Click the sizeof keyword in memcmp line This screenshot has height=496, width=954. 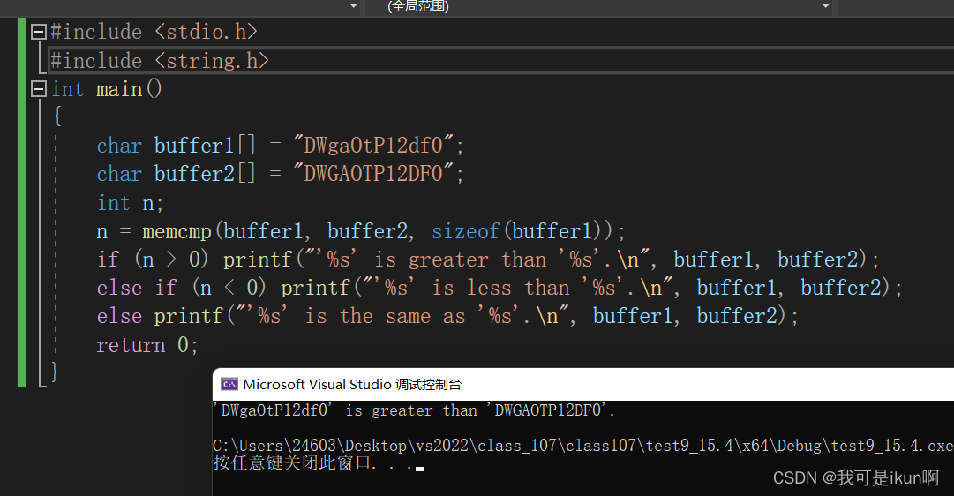pos(465,231)
